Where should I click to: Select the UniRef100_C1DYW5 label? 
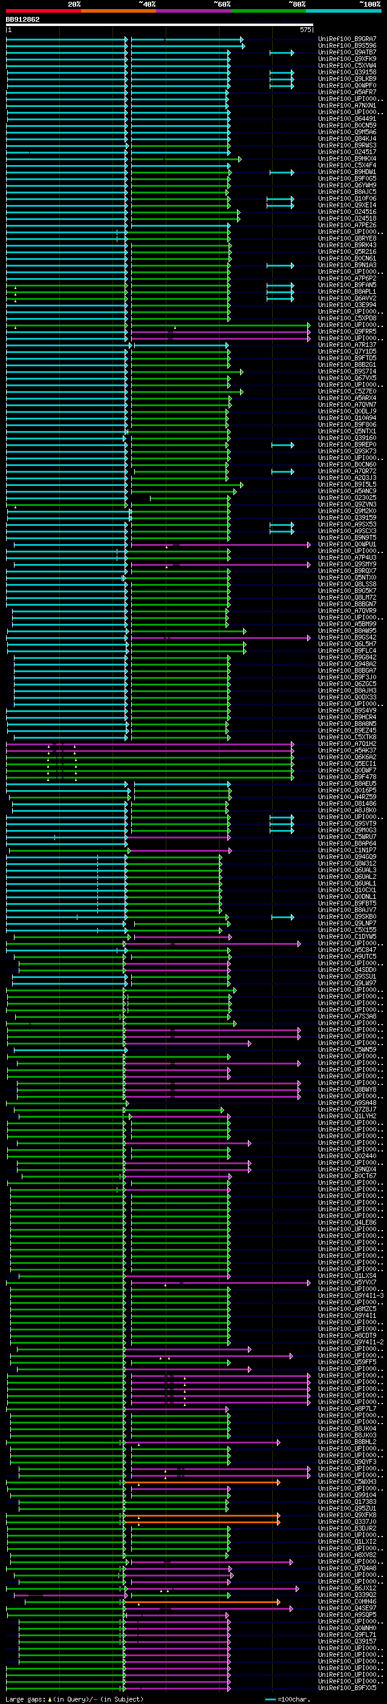point(346,937)
